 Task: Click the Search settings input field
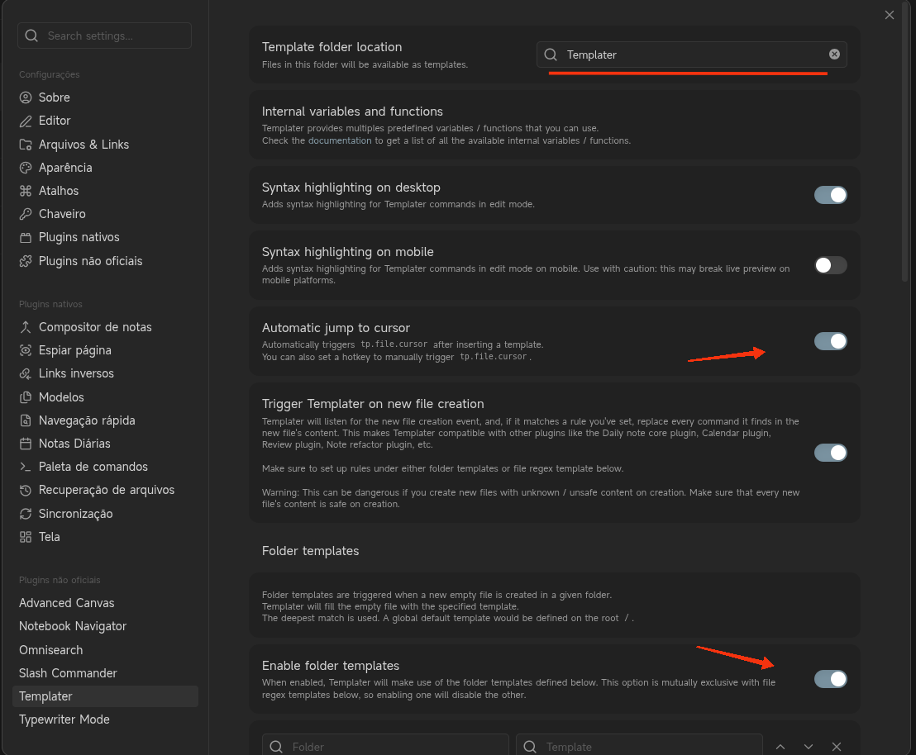[x=112, y=36]
